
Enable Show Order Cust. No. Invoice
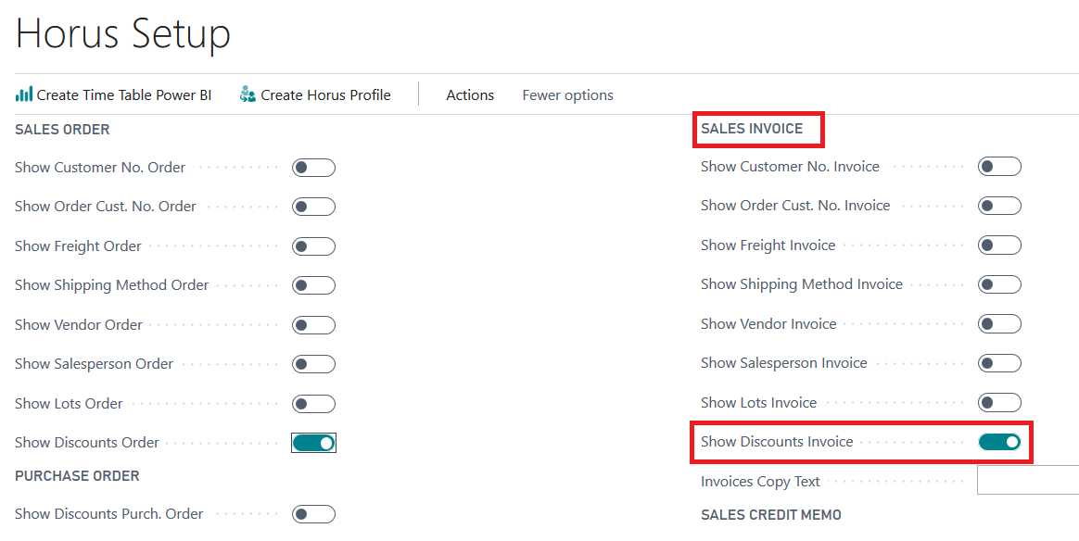(1000, 206)
